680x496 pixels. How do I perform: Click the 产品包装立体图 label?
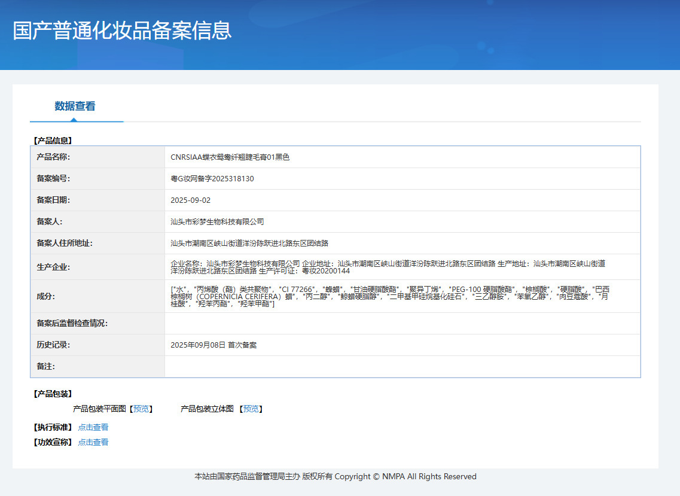[207, 409]
